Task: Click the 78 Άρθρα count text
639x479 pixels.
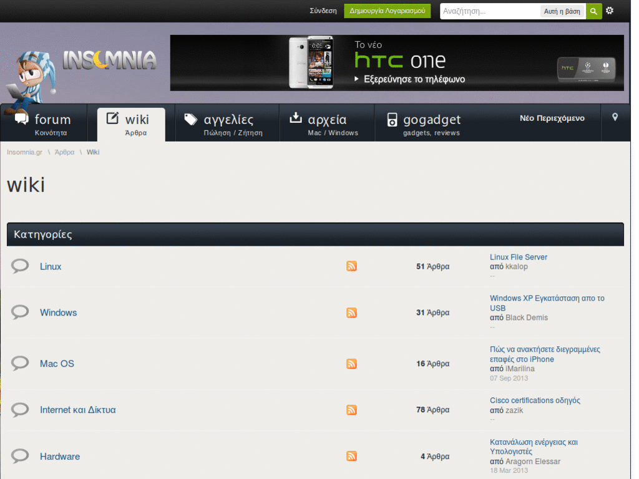Action: point(433,410)
